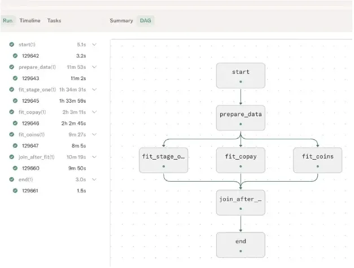Click the fit_stage_one(1) step label
The image size is (354, 268).
[37, 90]
